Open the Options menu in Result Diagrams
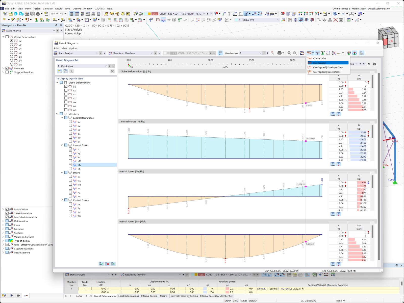The height and width of the screenshot is (303, 404). coord(73,48)
